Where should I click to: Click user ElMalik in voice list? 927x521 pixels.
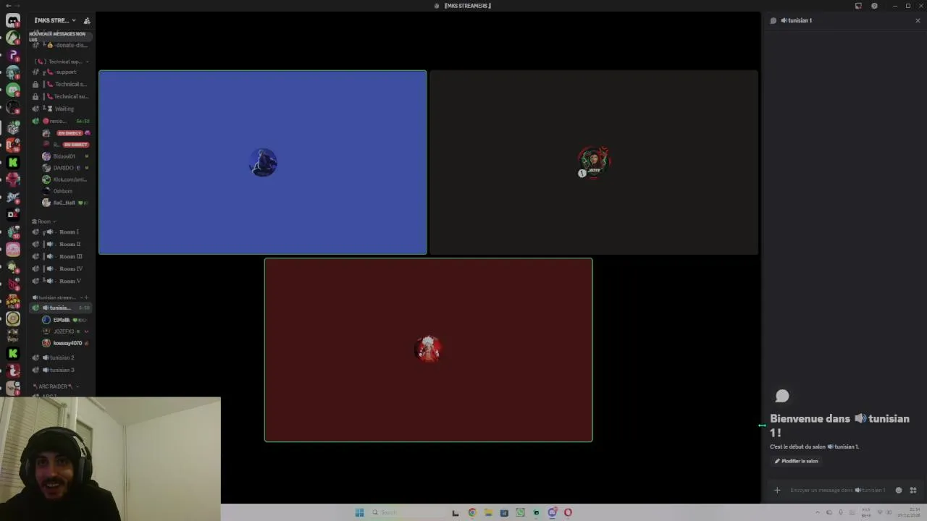pyautogui.click(x=65, y=320)
